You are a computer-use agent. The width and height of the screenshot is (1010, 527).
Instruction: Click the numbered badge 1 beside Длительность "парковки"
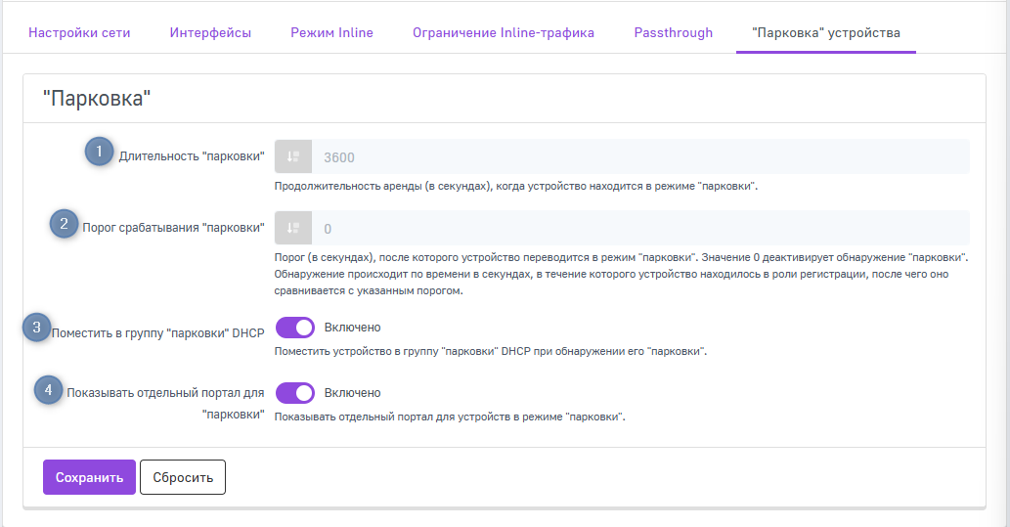coord(99,152)
